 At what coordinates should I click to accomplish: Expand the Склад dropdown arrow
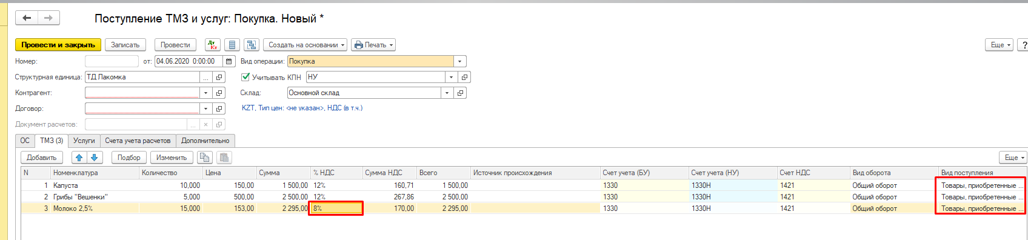click(447, 93)
